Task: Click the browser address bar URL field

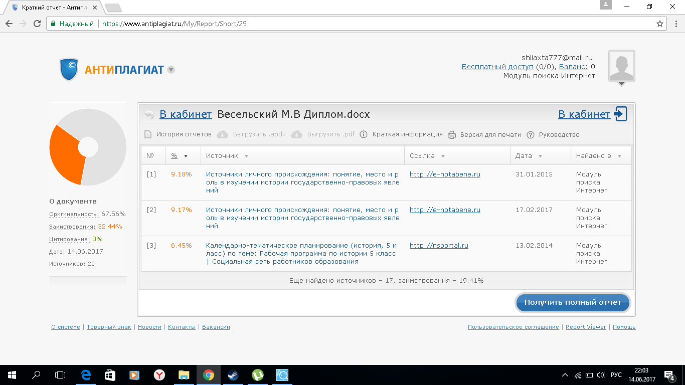Action: tap(351, 24)
